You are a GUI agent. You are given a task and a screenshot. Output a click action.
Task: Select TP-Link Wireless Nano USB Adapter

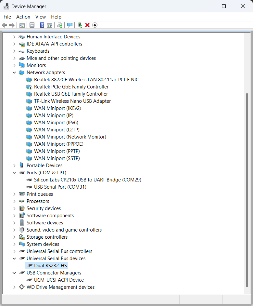(x=72, y=101)
